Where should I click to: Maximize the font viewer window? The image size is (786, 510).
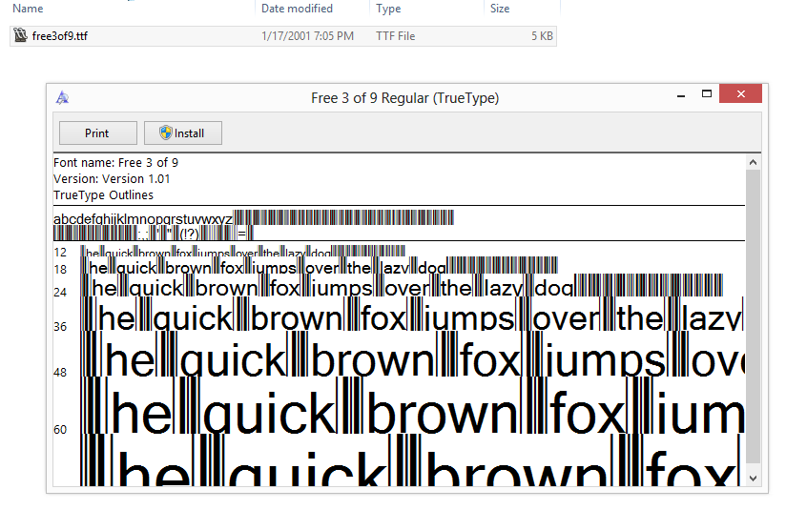tap(707, 93)
